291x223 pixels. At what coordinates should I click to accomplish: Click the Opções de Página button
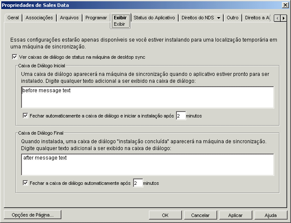point(33,215)
